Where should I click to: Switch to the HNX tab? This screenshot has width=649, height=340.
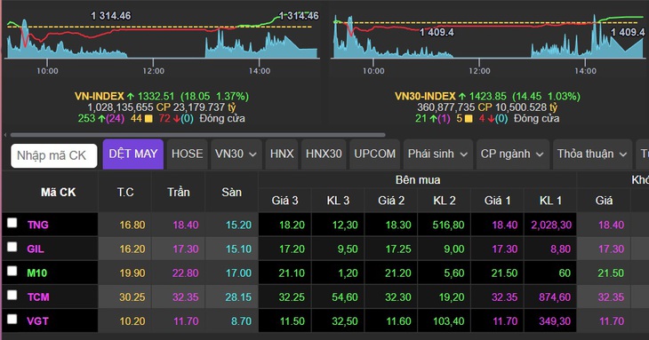point(282,154)
